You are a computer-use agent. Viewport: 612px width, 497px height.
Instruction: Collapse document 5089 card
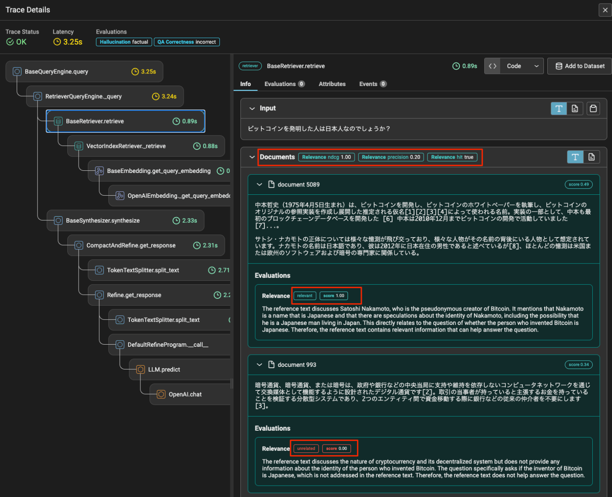260,184
